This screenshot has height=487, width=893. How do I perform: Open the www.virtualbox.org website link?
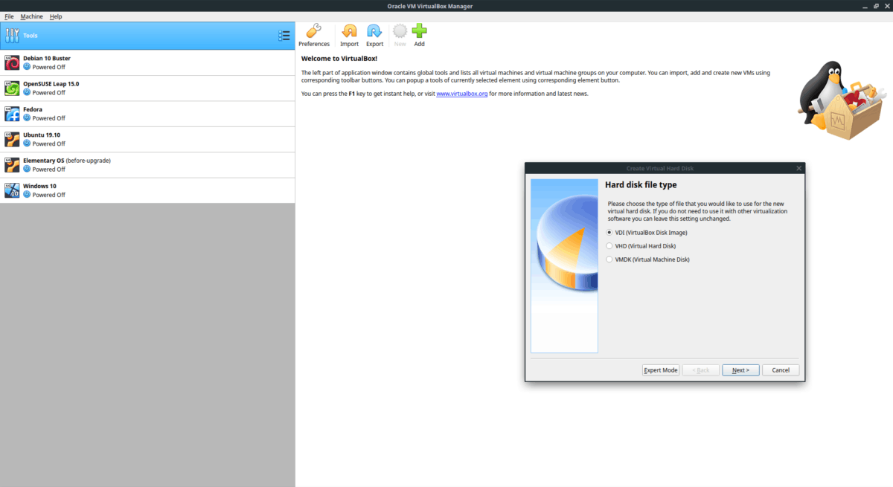[461, 94]
